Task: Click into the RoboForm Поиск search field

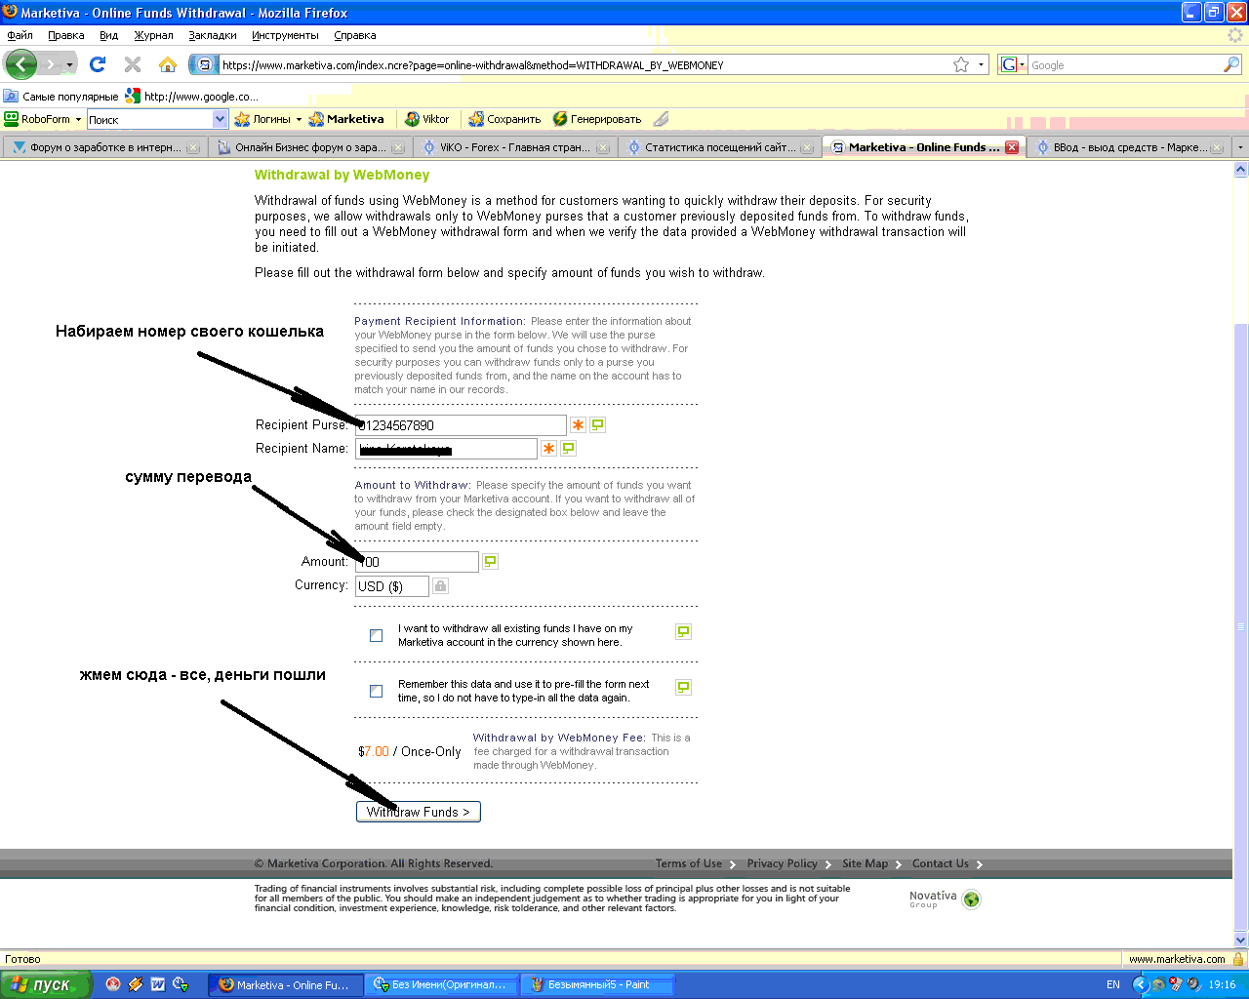Action: tap(149, 119)
